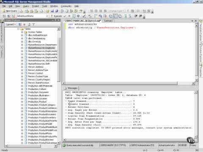Expand the dbo.DatabaseLog table node

(x=22, y=38)
